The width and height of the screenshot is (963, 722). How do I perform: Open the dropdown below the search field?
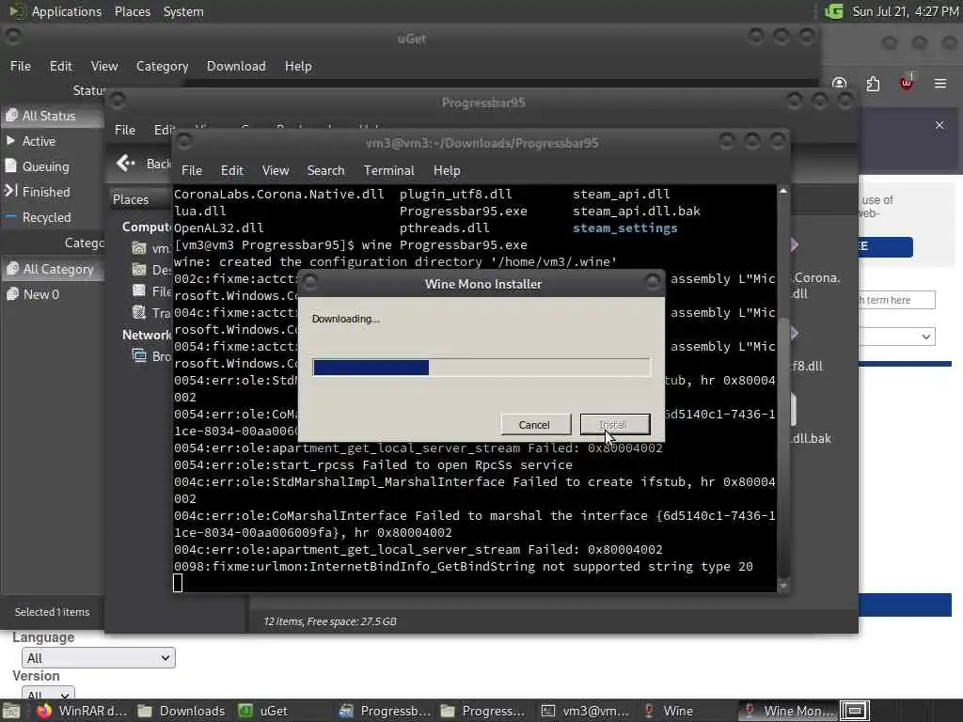click(x=896, y=337)
